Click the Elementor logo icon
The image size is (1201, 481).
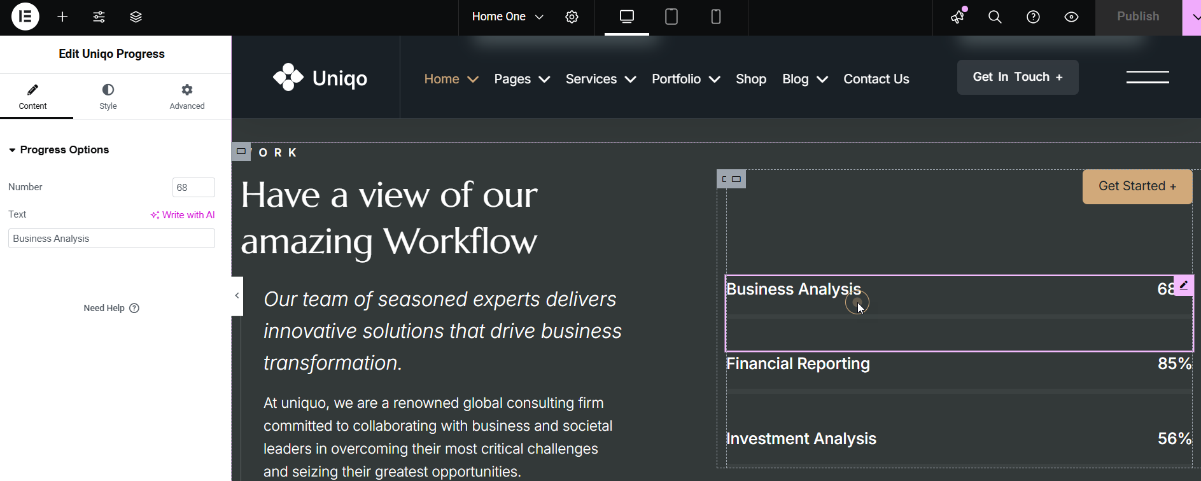[25, 17]
